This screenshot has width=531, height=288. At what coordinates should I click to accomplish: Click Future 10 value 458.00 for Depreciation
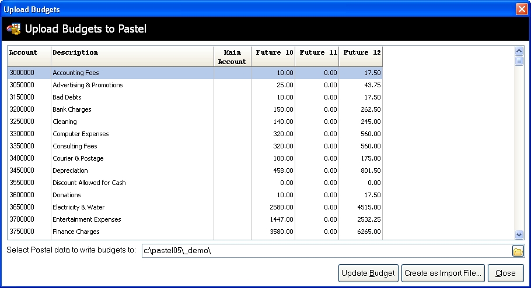(x=283, y=170)
